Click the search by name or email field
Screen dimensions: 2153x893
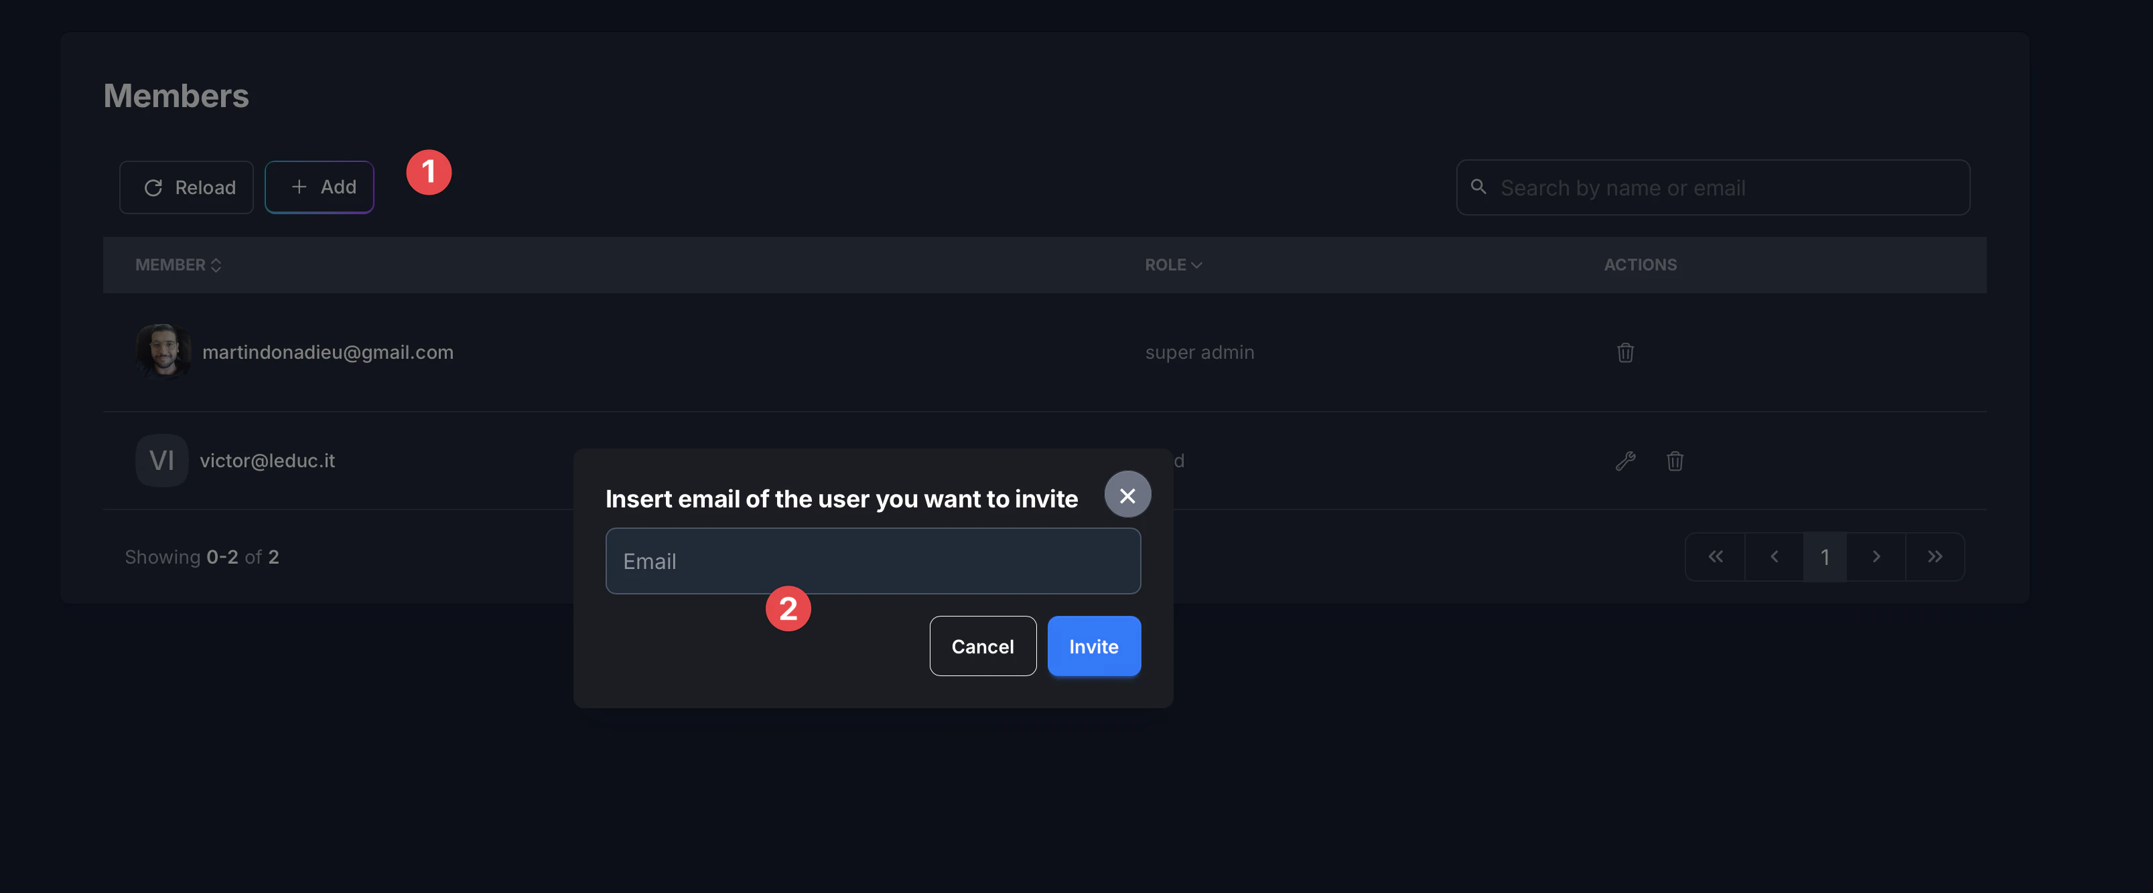tap(1722, 188)
